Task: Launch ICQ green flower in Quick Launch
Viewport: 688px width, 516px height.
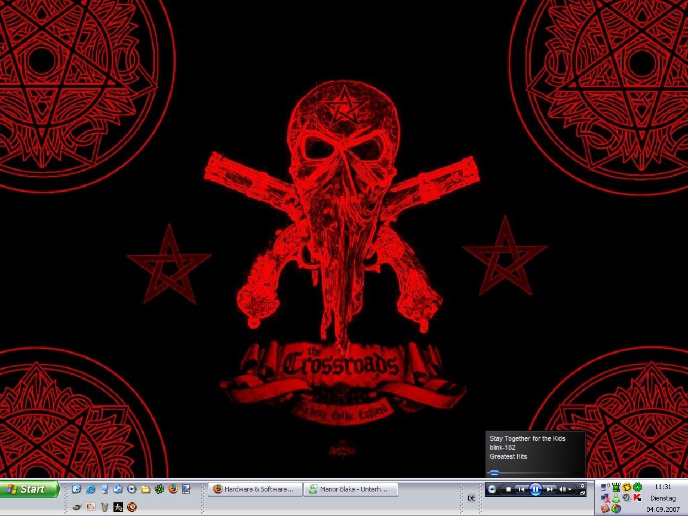Action: 159,489
